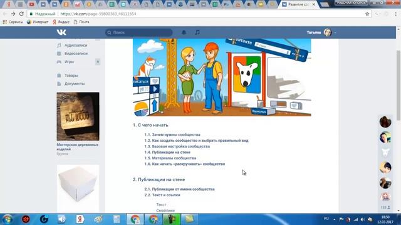401x225 pixels.
Task: Open 'Товары' via its bag icon
Action: [x=59, y=75]
